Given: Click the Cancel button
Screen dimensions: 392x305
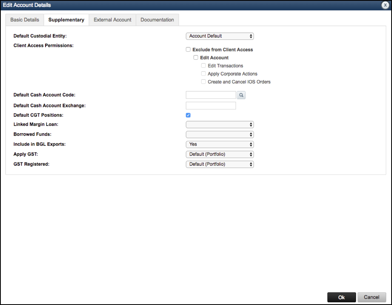Looking at the screenshot, I should [x=371, y=297].
